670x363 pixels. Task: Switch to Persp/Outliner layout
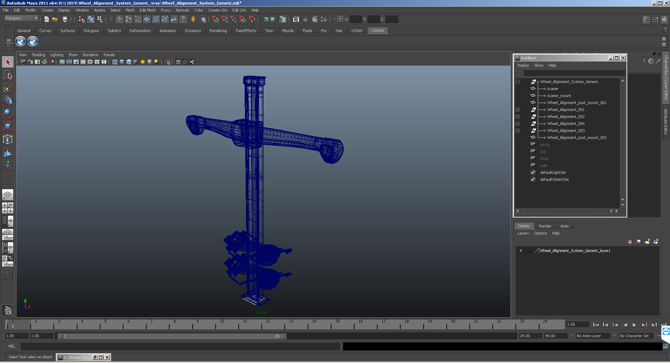[x=8, y=221]
